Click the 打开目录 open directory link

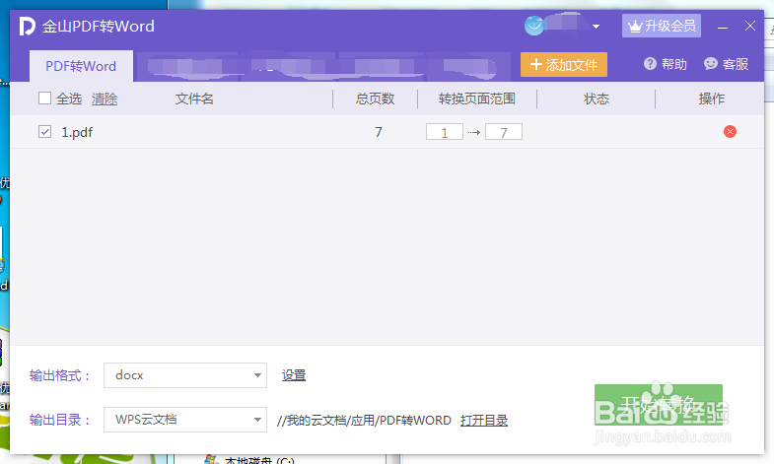(x=484, y=420)
